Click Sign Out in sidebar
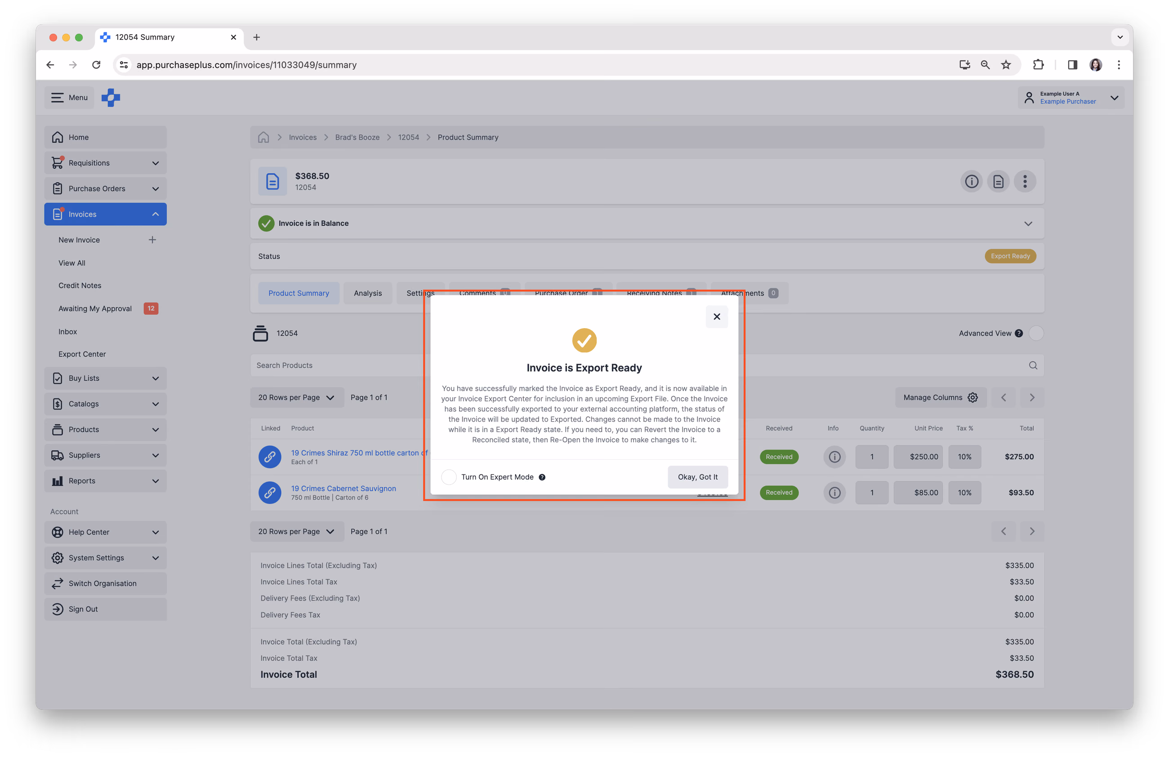This screenshot has height=757, width=1169. (x=105, y=609)
